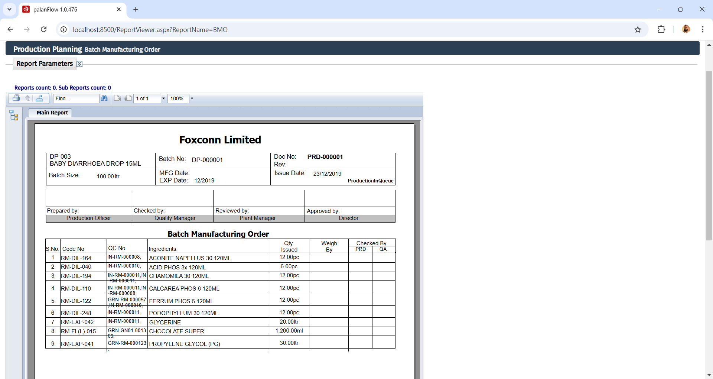Open the browser extensions menu
Screen dimensions: 713x379
coord(661,29)
